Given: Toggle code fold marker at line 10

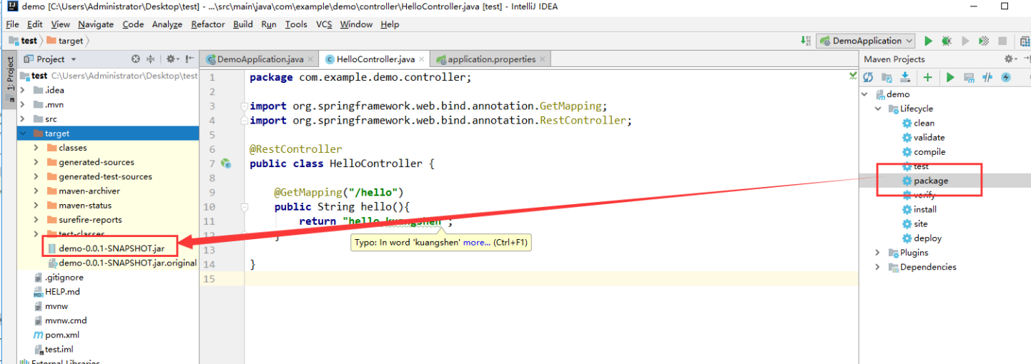Looking at the screenshot, I should 245,206.
